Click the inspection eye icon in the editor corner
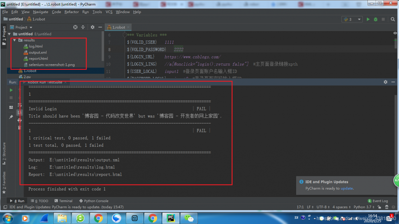The height and width of the screenshot is (224, 399). pos(395,33)
